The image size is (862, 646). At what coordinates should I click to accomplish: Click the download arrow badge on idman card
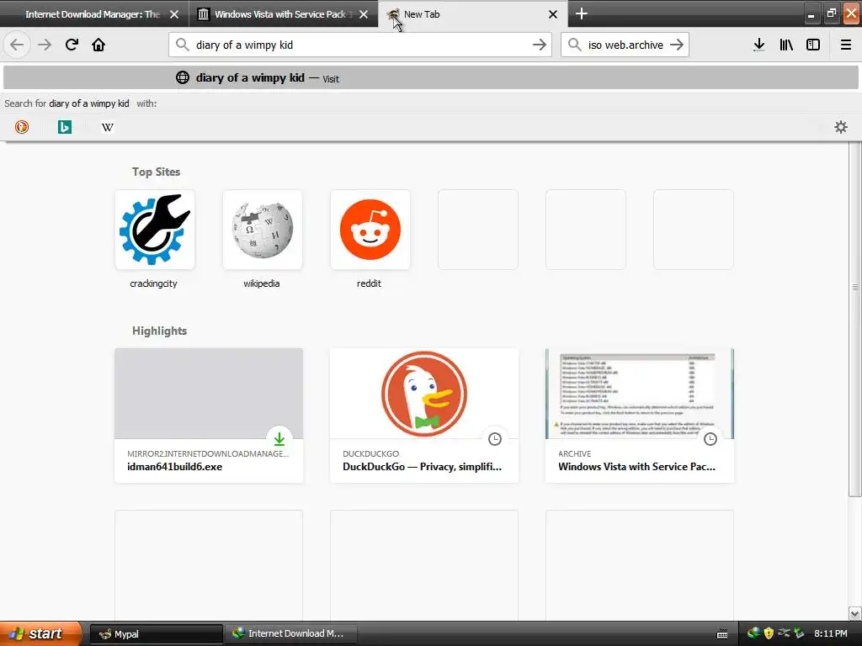[279, 439]
